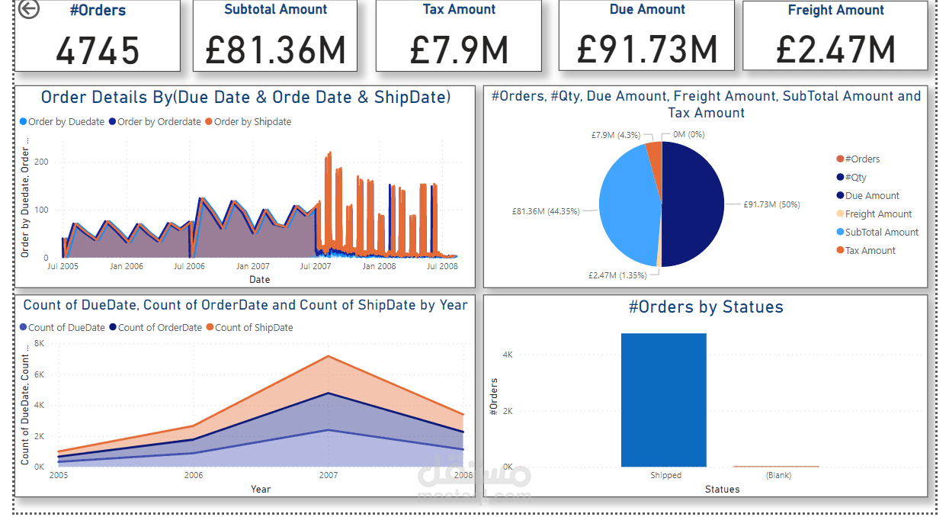Select the #Orders 4745 card
Image resolution: width=949 pixels, height=517 pixels.
98,36
